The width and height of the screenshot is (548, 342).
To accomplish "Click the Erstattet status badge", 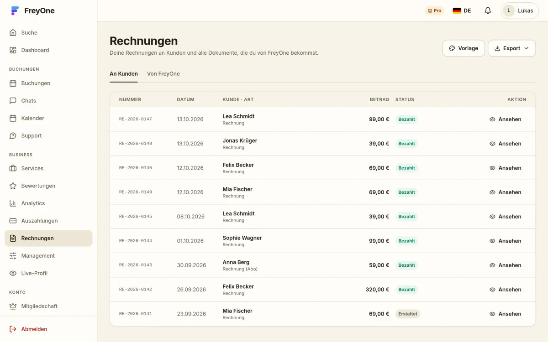I will tap(408, 314).
